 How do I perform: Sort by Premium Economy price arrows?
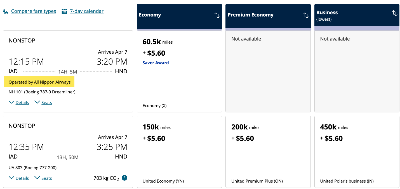(x=306, y=15)
